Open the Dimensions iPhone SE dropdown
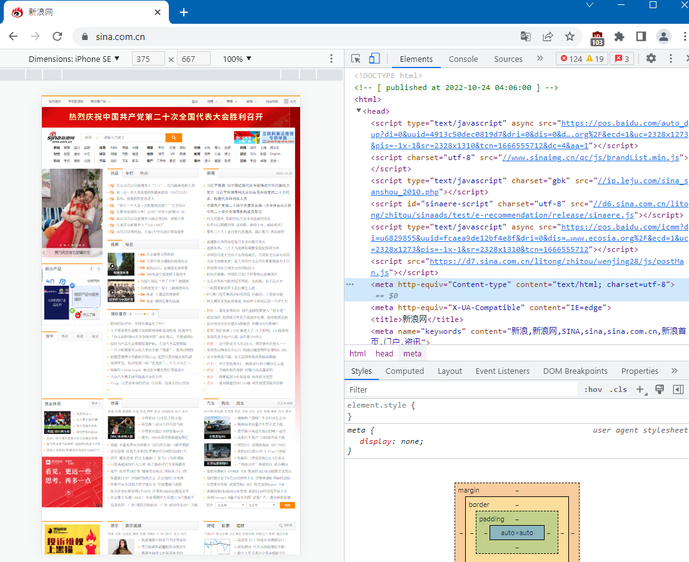689x562 pixels. [x=74, y=59]
